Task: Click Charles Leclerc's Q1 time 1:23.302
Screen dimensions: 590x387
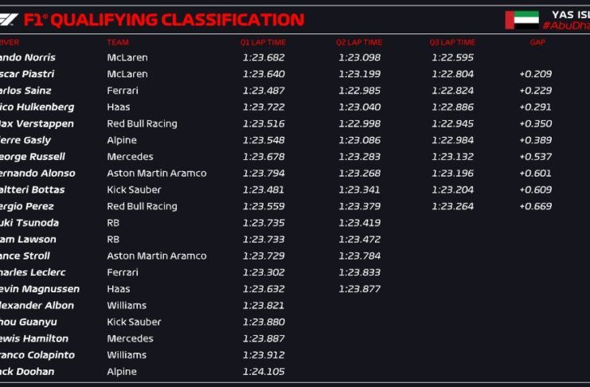Action: coord(264,272)
